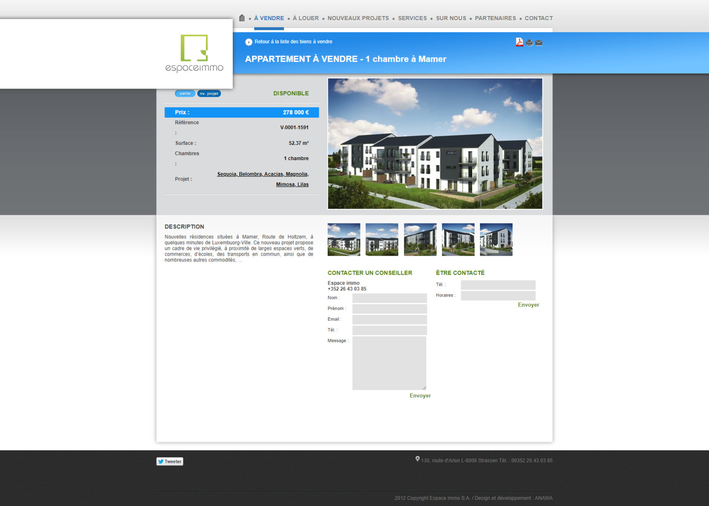This screenshot has width=709, height=506.
Task: Open the CONTACT page
Action: pos(538,18)
